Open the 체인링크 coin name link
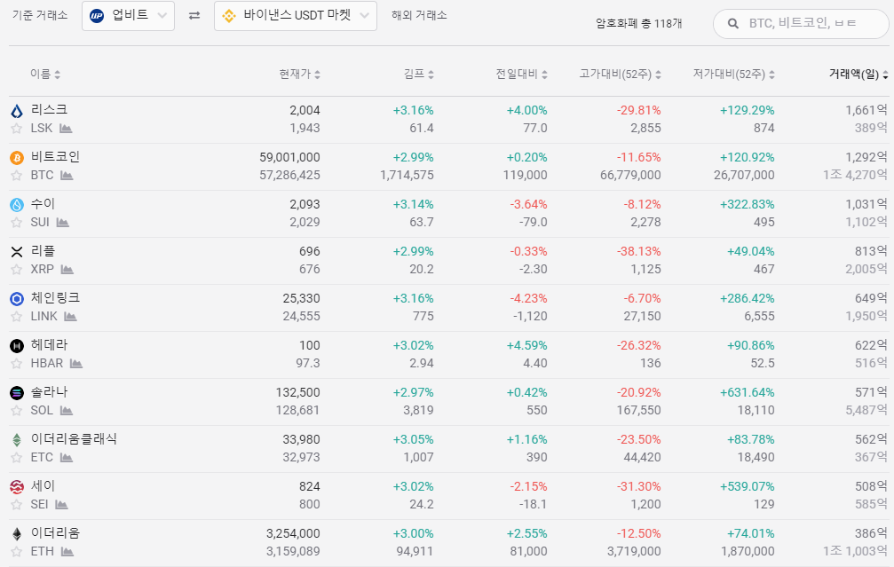 pyautogui.click(x=55, y=297)
